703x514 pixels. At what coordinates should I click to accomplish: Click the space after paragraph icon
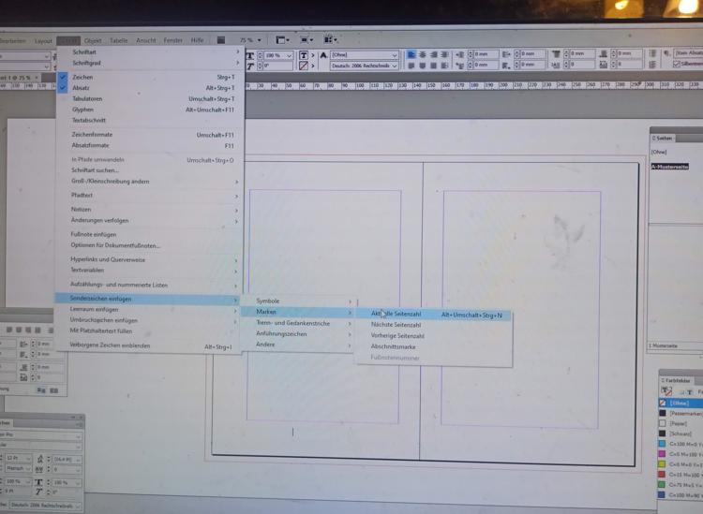click(x=604, y=53)
